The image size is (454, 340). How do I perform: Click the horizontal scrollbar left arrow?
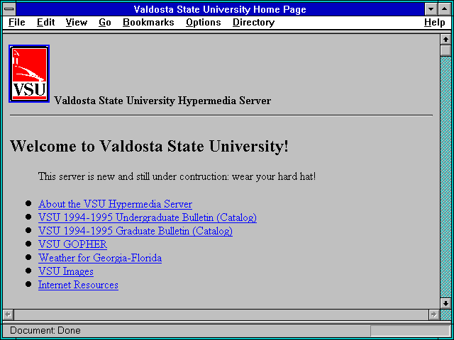point(9,314)
